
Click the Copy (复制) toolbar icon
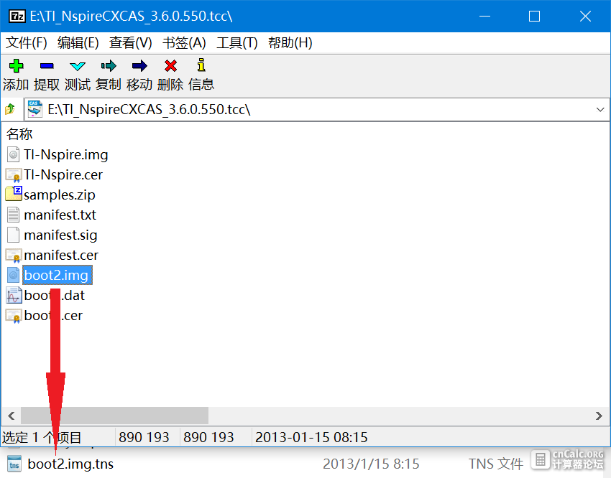[109, 66]
